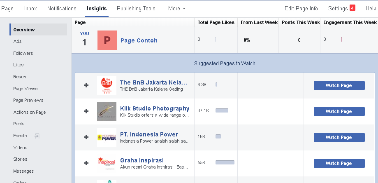378x183 pixels.
Task: Open the Page Contoh link
Action: 139,40
